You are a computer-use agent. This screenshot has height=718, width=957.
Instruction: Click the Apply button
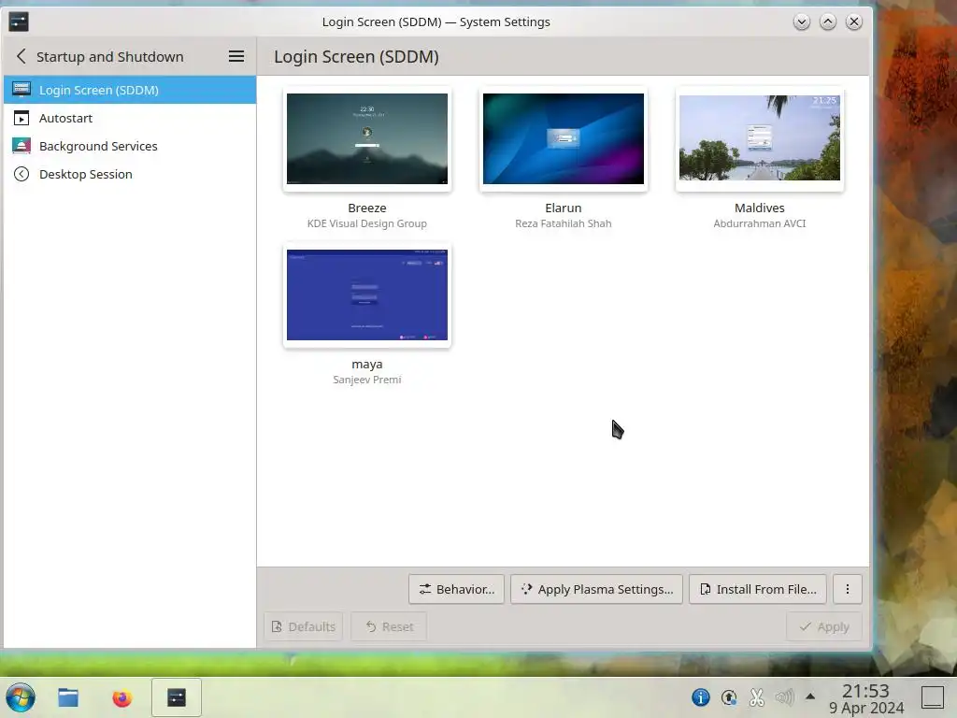[824, 626]
